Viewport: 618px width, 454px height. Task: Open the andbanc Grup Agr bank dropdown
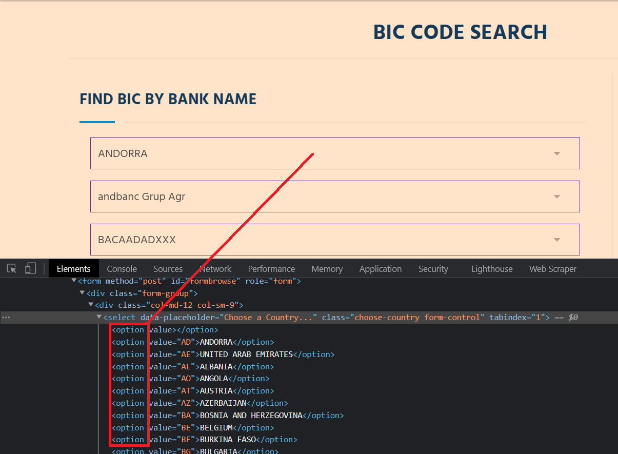coord(334,196)
